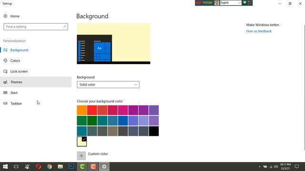Screen dimensions: 305x171
Task: Click the plus Custom color button
Action: tap(81, 156)
